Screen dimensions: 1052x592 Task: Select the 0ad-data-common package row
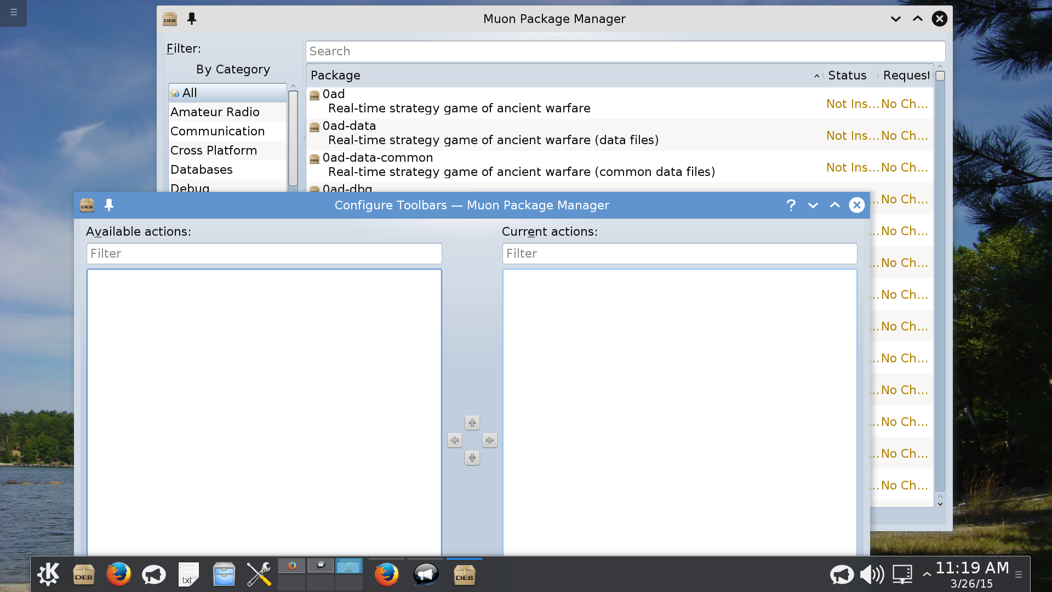point(620,166)
